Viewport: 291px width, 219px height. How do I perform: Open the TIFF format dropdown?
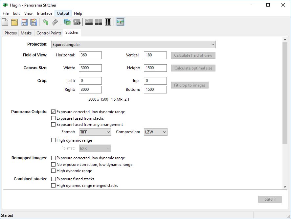coord(95,132)
